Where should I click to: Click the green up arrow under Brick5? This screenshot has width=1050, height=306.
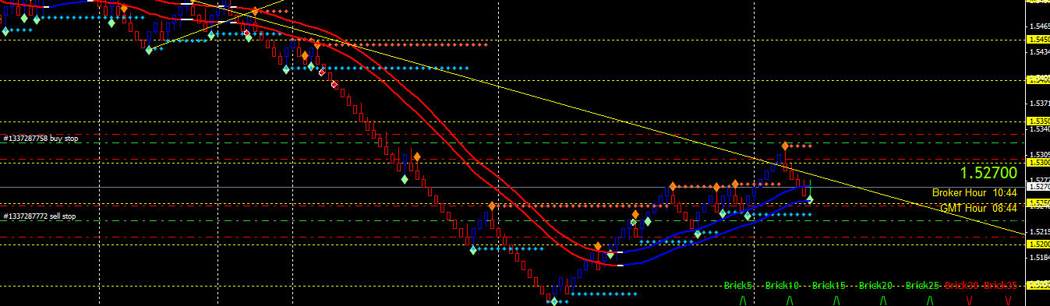pos(743,300)
